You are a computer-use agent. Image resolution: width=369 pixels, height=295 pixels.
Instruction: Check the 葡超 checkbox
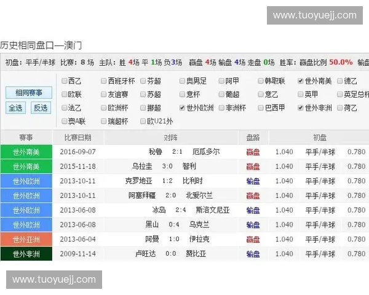click(x=221, y=95)
